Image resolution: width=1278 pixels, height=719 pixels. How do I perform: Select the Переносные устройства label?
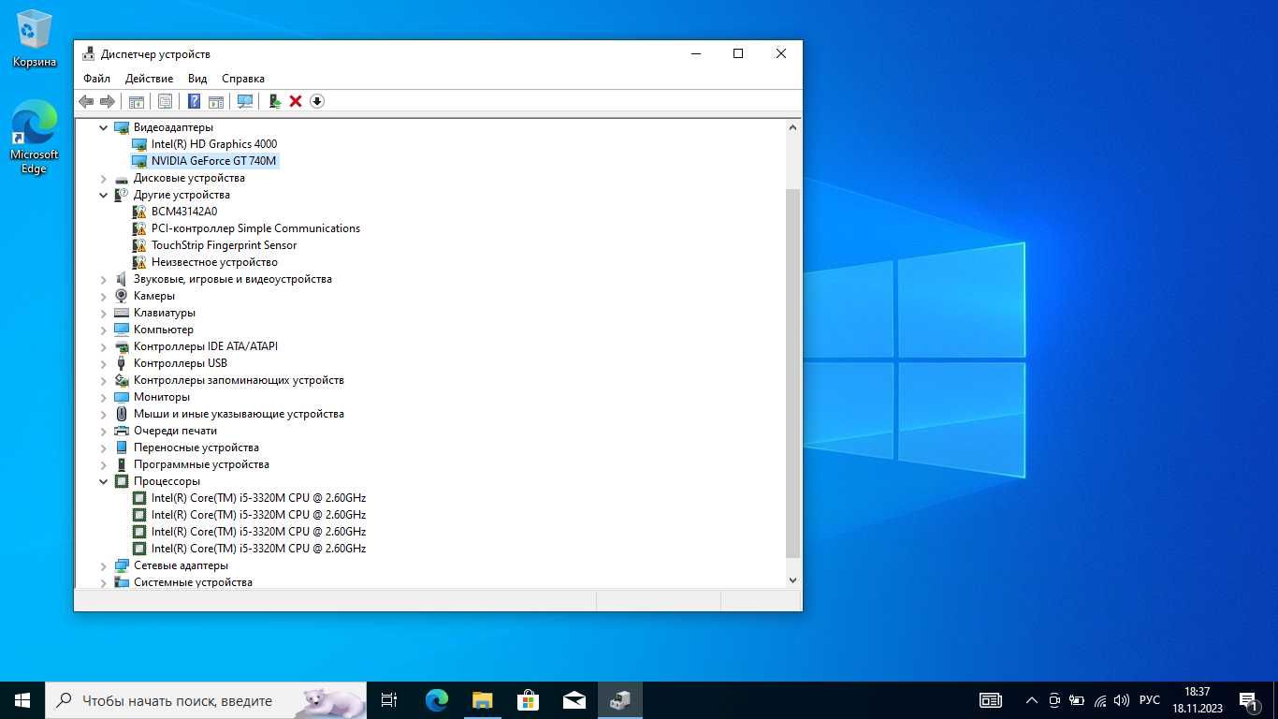(x=196, y=448)
